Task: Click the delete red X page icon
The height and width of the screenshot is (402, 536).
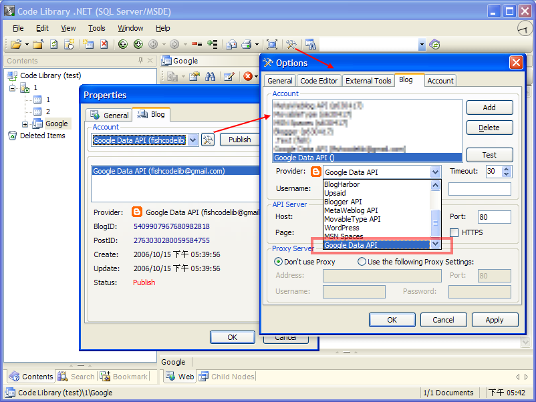Action: click(x=104, y=44)
